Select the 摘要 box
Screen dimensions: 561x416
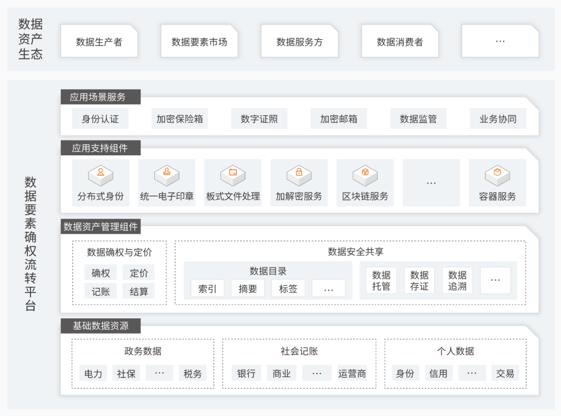click(248, 288)
